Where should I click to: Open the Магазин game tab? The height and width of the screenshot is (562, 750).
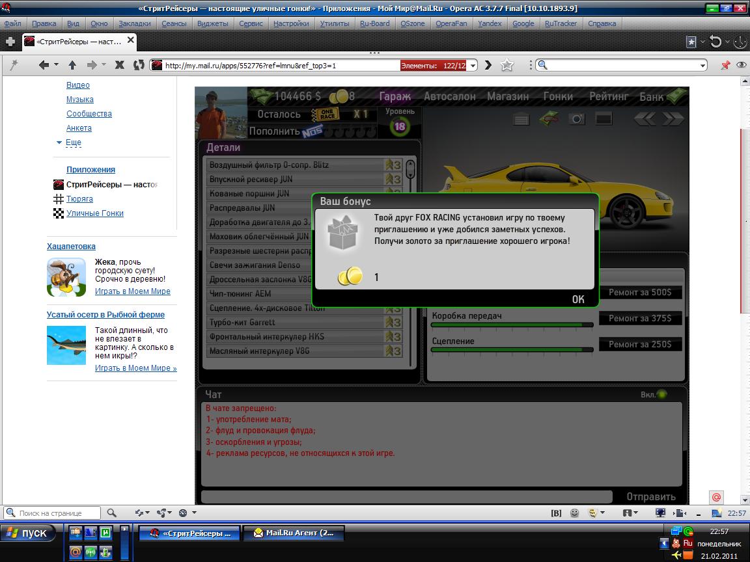coord(508,96)
